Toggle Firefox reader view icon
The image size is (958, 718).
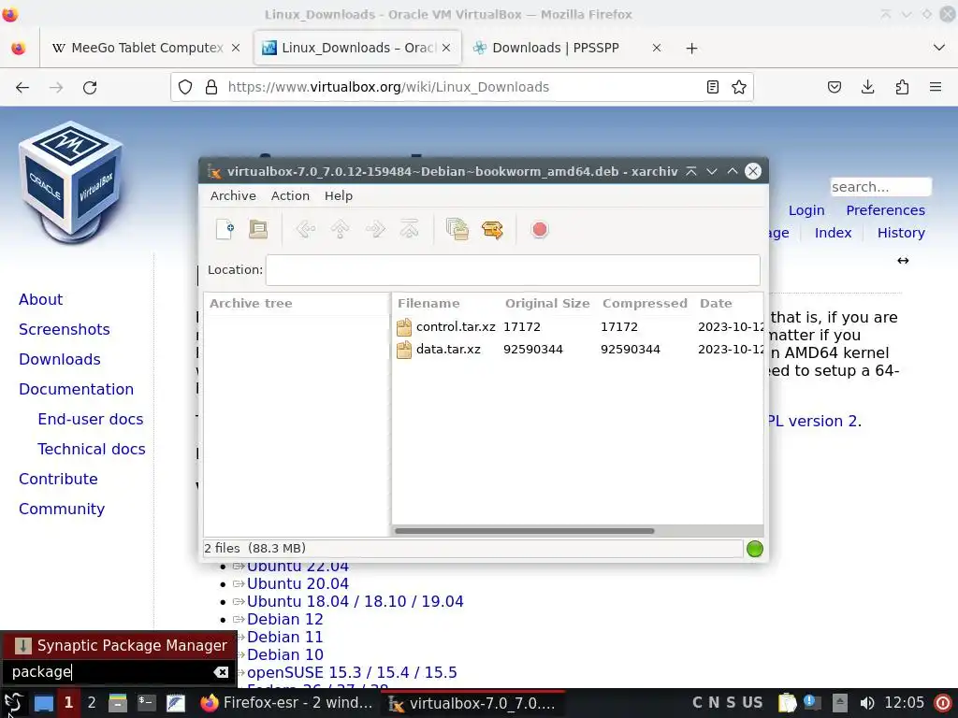(x=712, y=87)
